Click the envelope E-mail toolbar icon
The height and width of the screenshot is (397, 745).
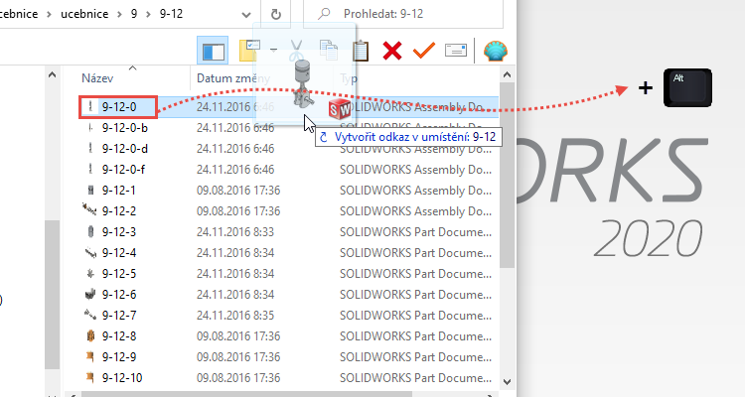456,51
